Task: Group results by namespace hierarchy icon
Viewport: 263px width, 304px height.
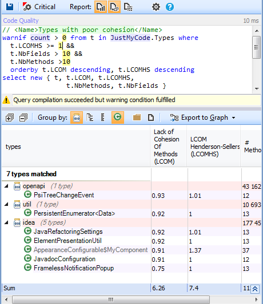Action: (x=90, y=117)
